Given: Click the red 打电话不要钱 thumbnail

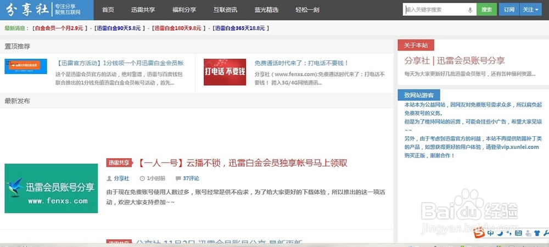Looking at the screenshot, I should coord(225,72).
